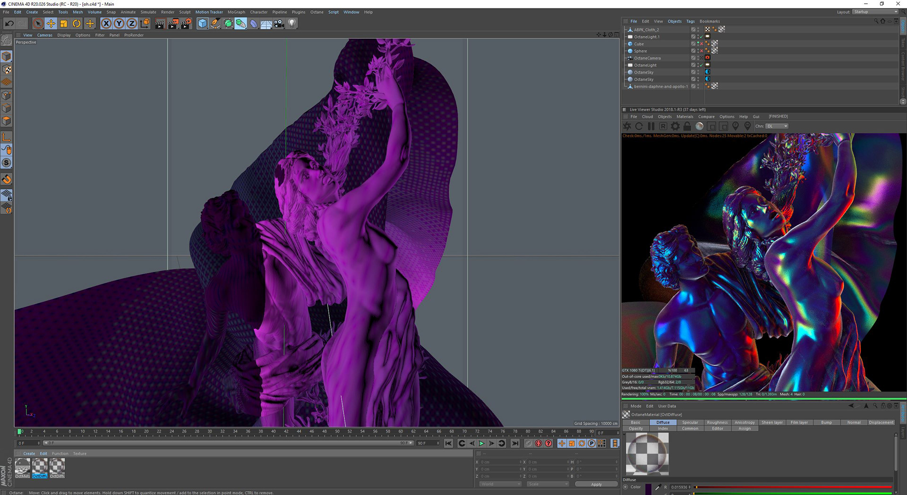Open the Scale mode dropdown
The width and height of the screenshot is (907, 495).
(x=548, y=484)
